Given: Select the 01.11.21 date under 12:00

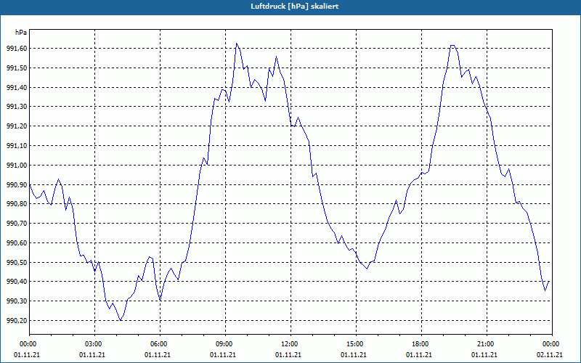Looking at the screenshot, I should (288, 355).
